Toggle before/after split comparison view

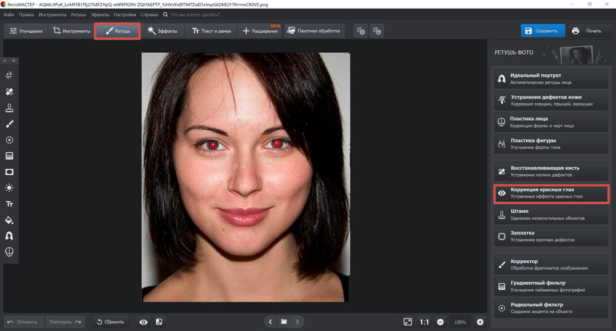pos(159,322)
